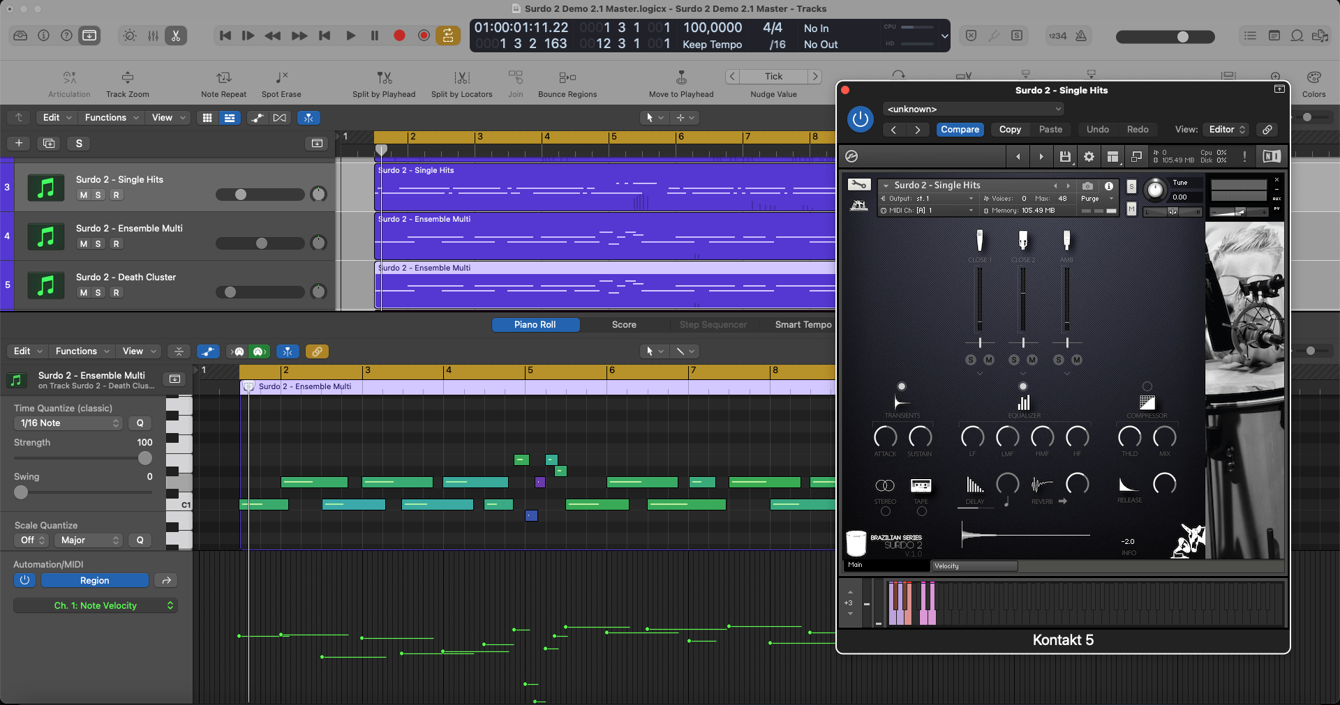Image resolution: width=1340 pixels, height=705 pixels.
Task: Open the tracks area View menu
Action: coord(168,118)
